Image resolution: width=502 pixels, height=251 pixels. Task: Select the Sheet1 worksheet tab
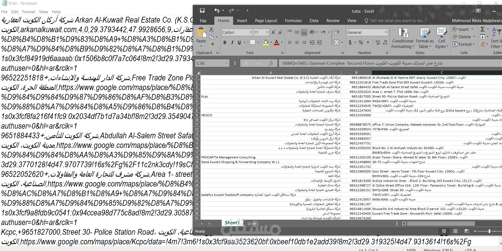(x=232, y=223)
